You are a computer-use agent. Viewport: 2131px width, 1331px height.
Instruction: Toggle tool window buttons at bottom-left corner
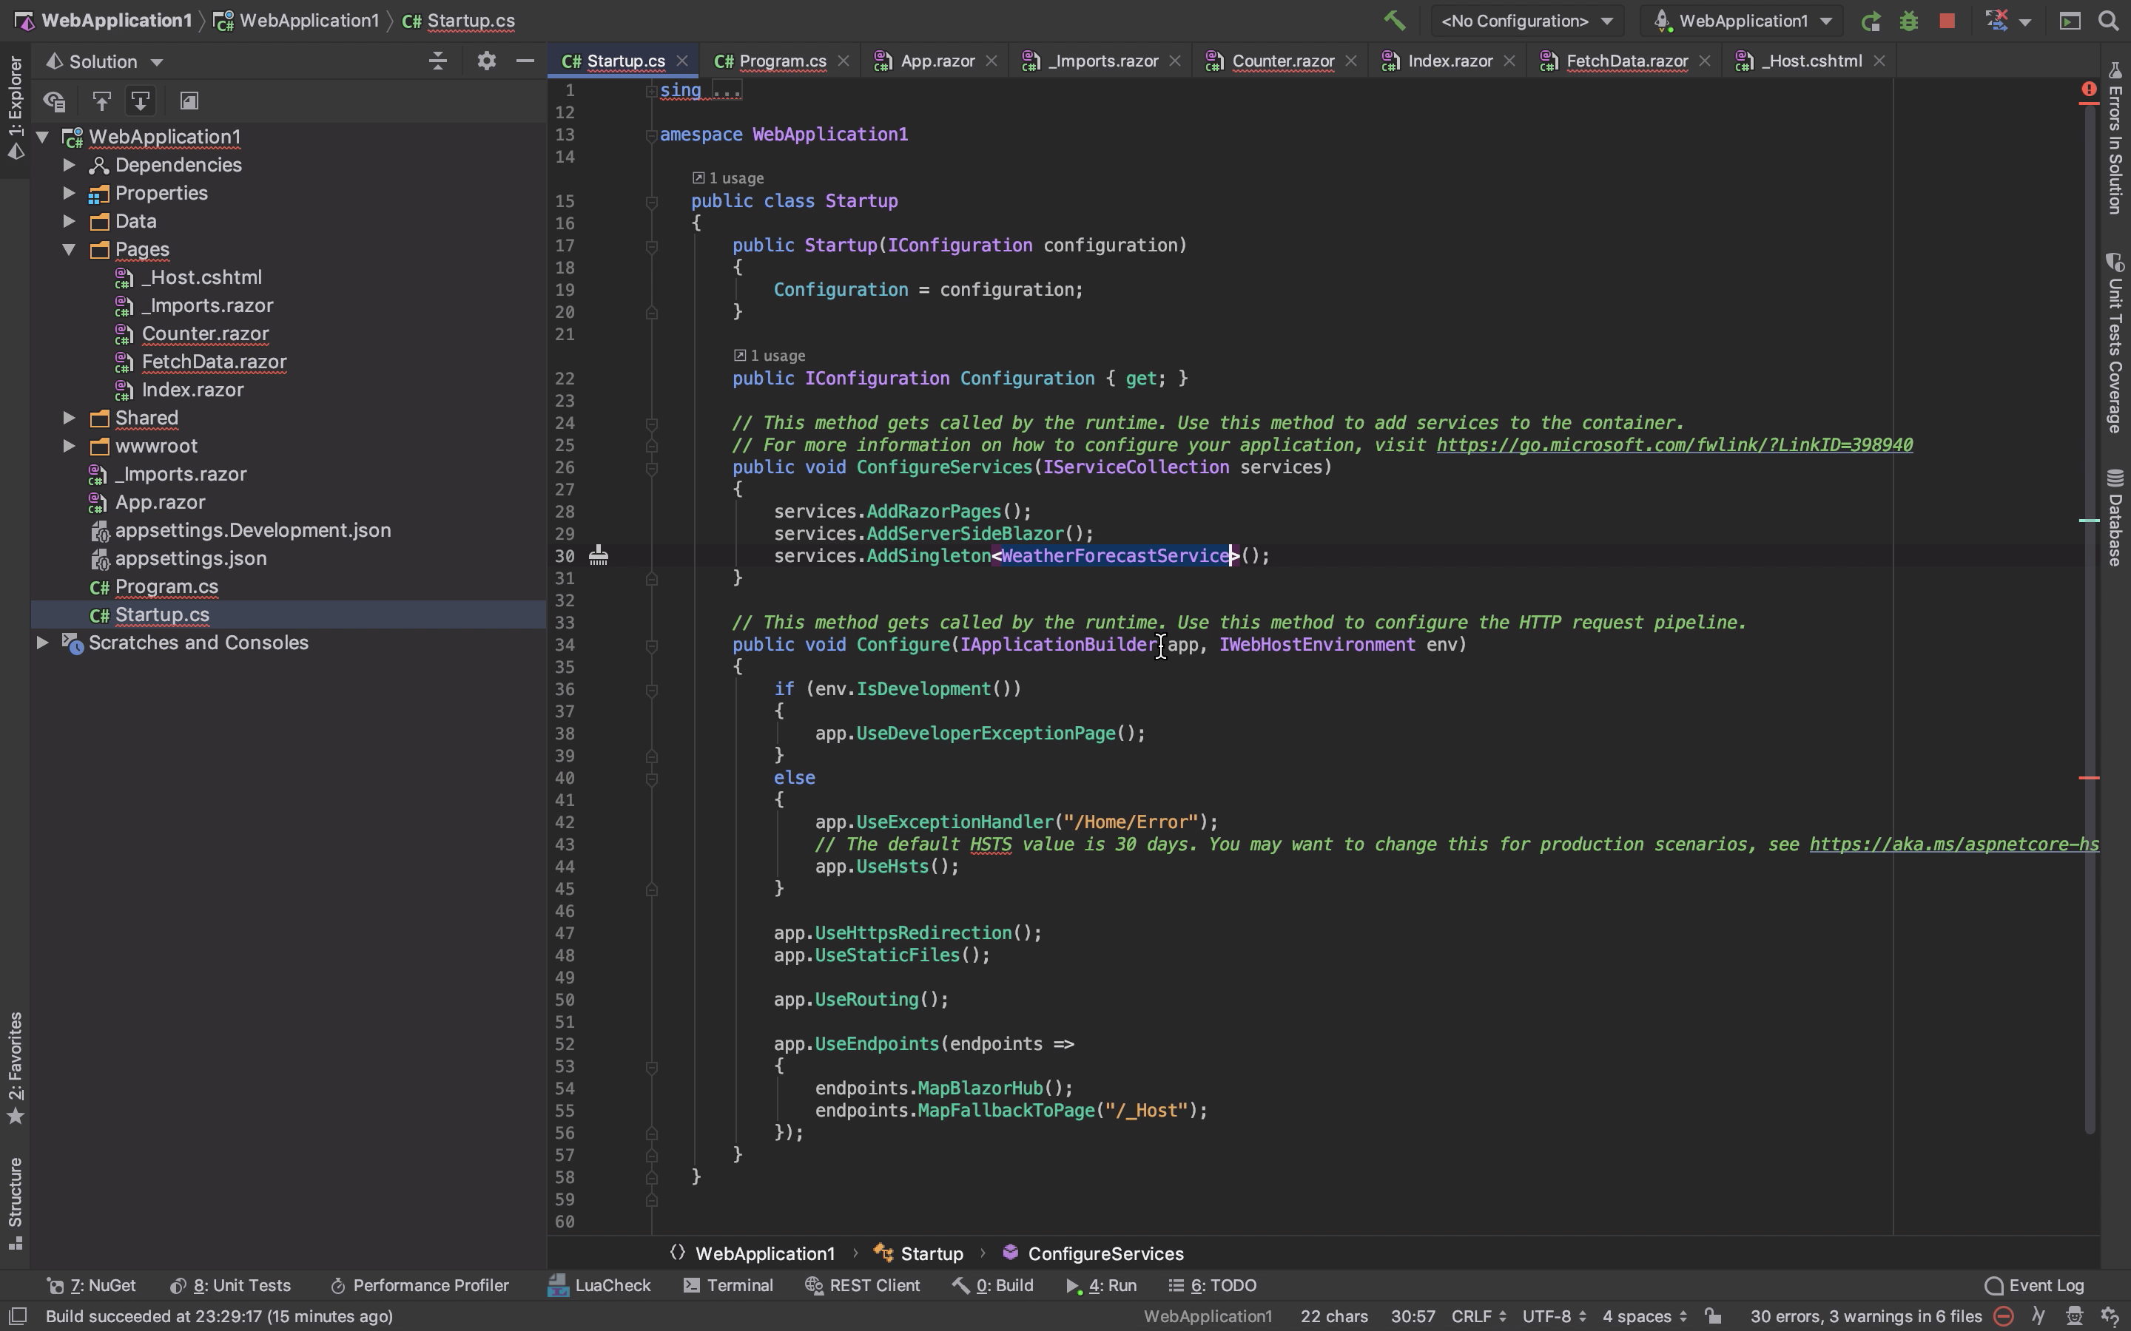(x=17, y=1316)
